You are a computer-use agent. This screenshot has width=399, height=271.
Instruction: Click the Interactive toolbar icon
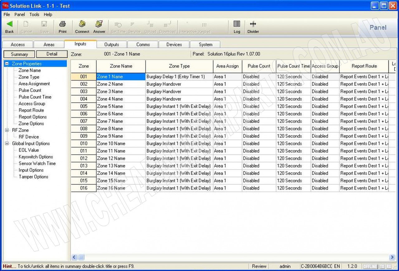point(188,27)
